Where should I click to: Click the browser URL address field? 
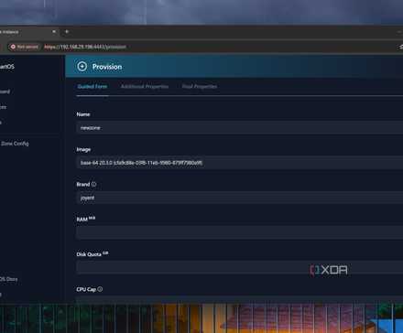pyautogui.click(x=85, y=47)
